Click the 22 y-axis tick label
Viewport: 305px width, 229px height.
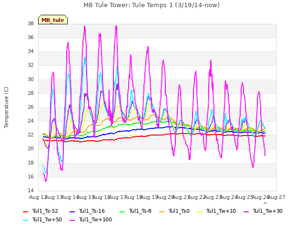(30, 135)
